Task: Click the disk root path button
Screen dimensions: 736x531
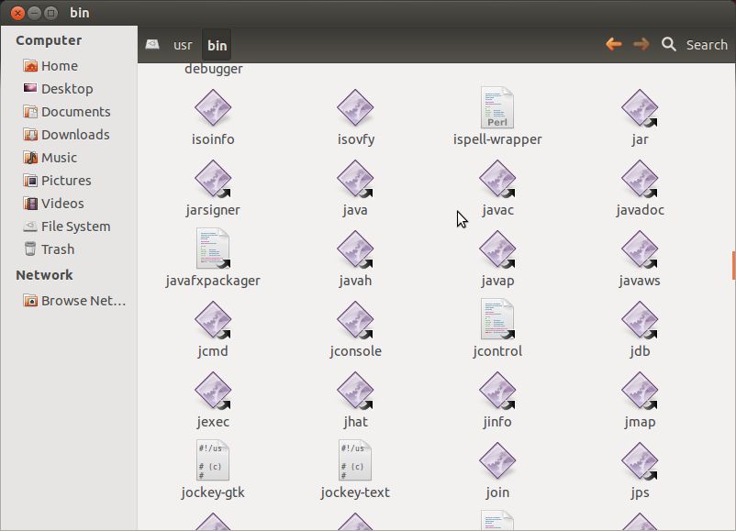Action: pyautogui.click(x=152, y=45)
